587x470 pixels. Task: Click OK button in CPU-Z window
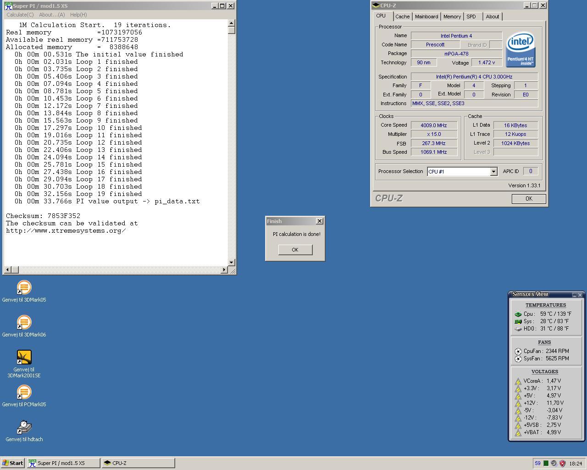point(529,199)
